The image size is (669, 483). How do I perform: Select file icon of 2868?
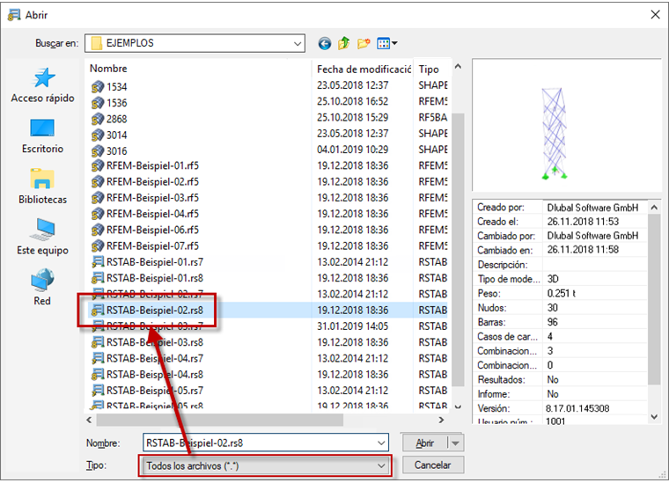pos(98,119)
